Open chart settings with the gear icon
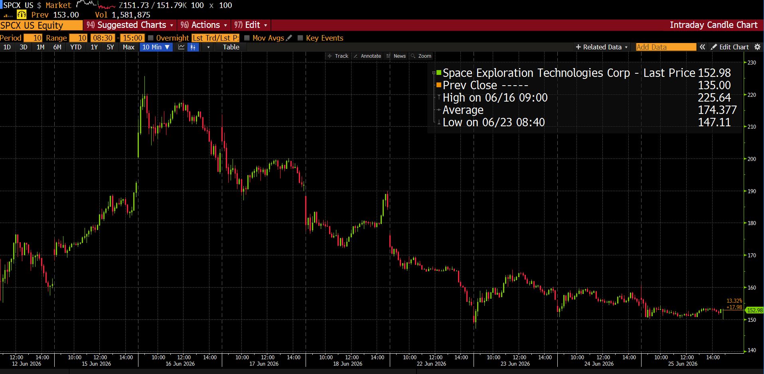 pos(758,47)
